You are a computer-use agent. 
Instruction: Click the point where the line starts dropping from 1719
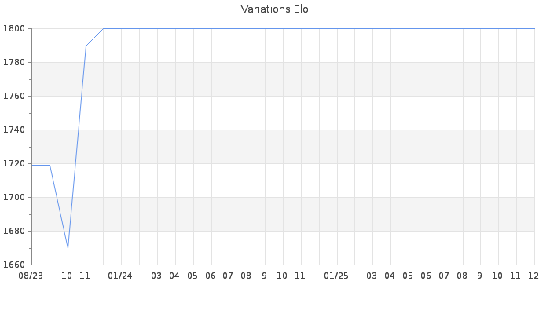tap(49, 165)
